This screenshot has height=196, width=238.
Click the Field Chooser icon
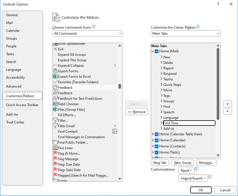pos(55,104)
